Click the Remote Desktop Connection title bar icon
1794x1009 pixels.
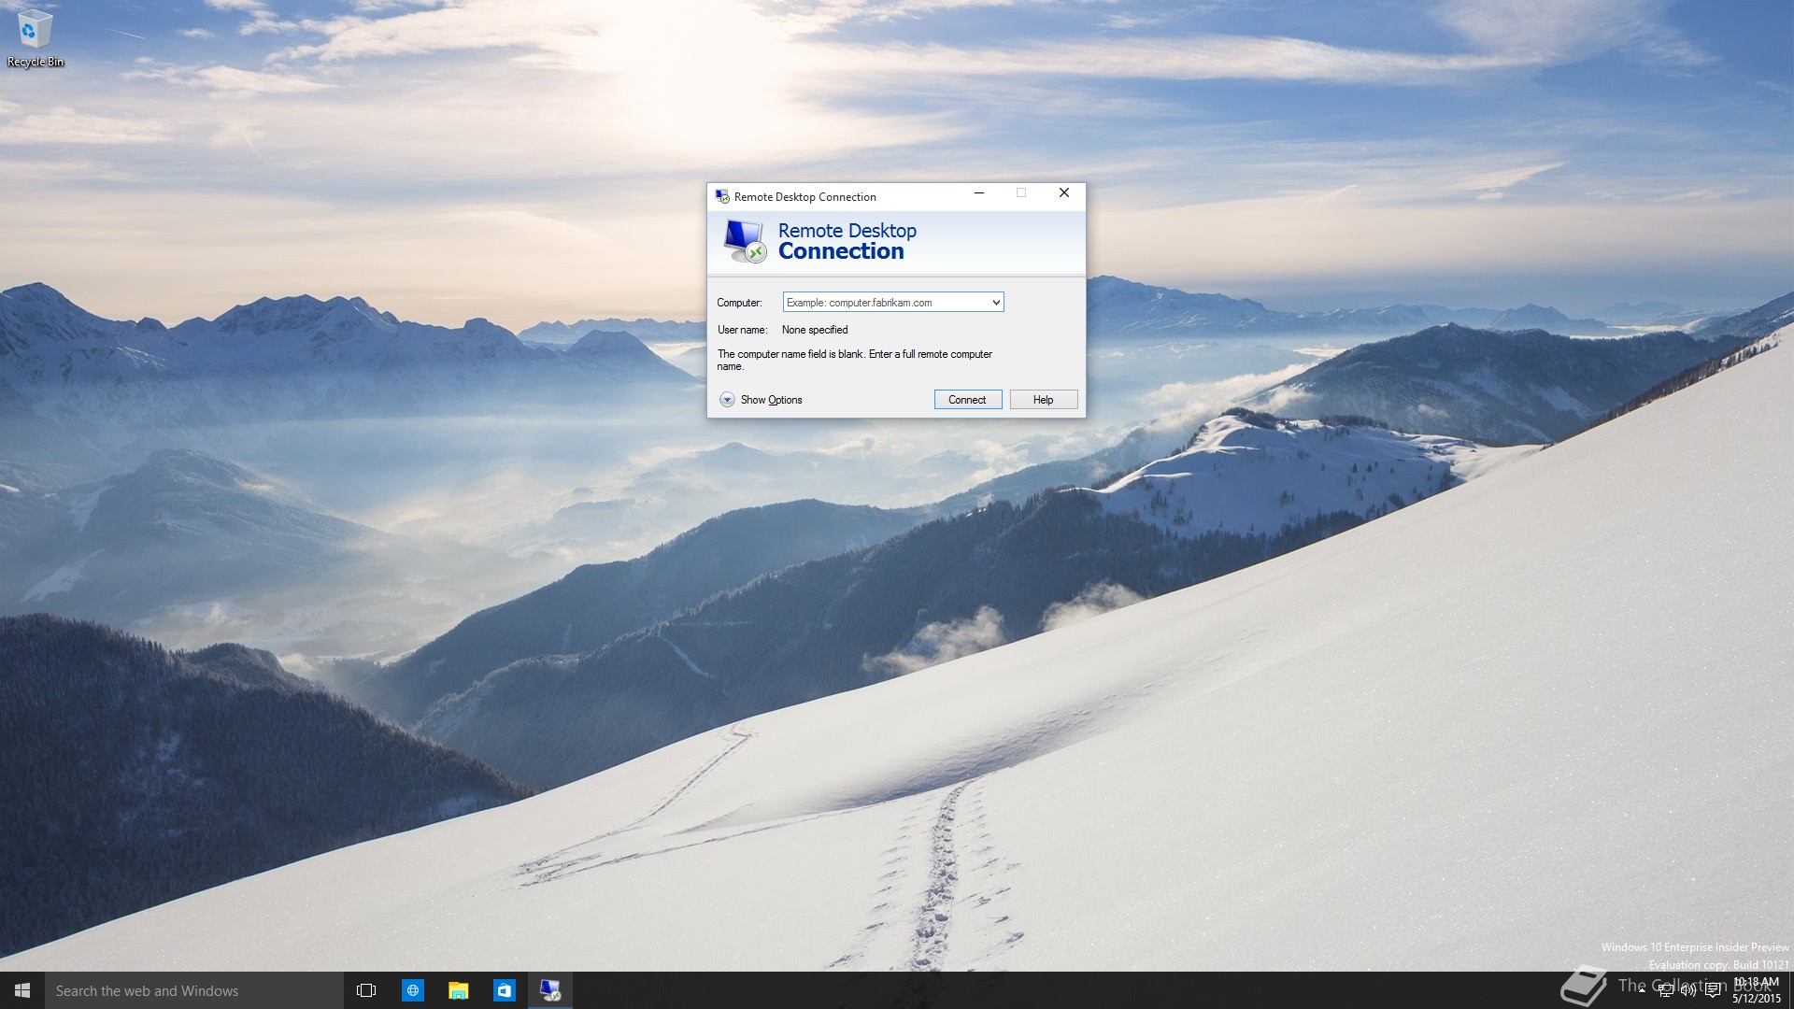point(722,196)
